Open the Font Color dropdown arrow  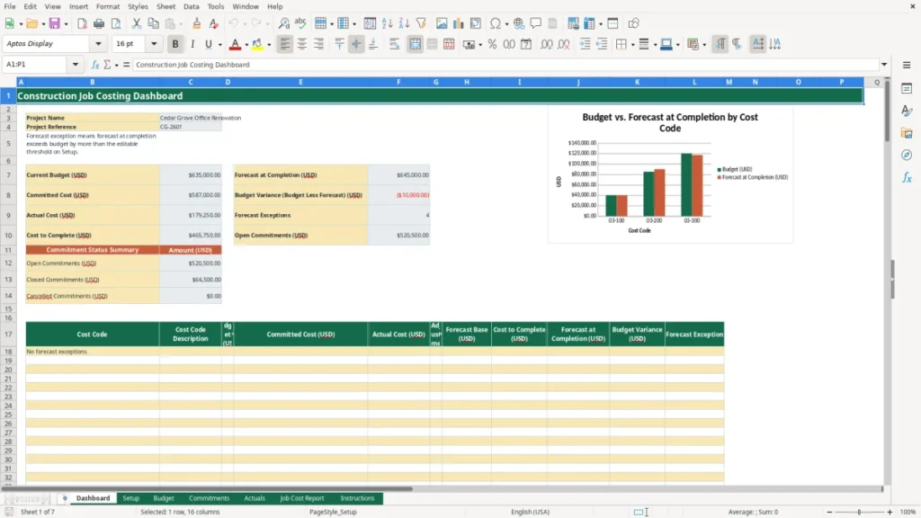click(x=246, y=45)
